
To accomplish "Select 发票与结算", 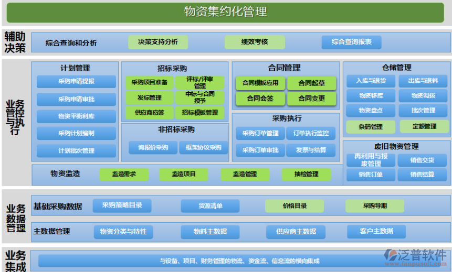I will coord(311,150).
